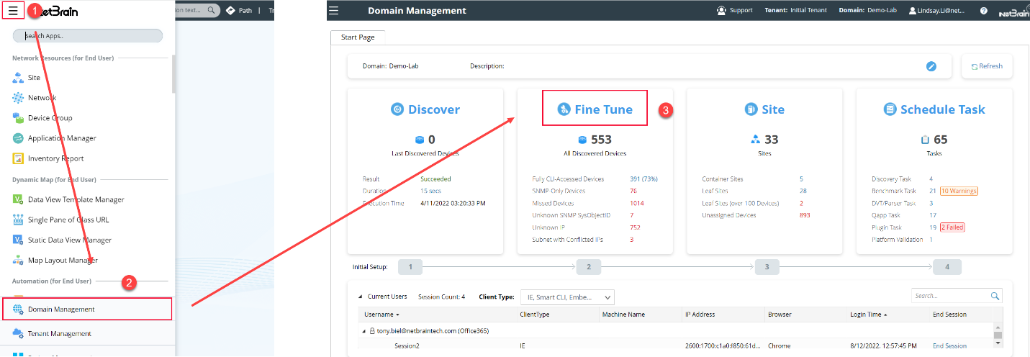The height and width of the screenshot is (357, 1030).
Task: Click the 2 Failed badge
Action: [952, 227]
